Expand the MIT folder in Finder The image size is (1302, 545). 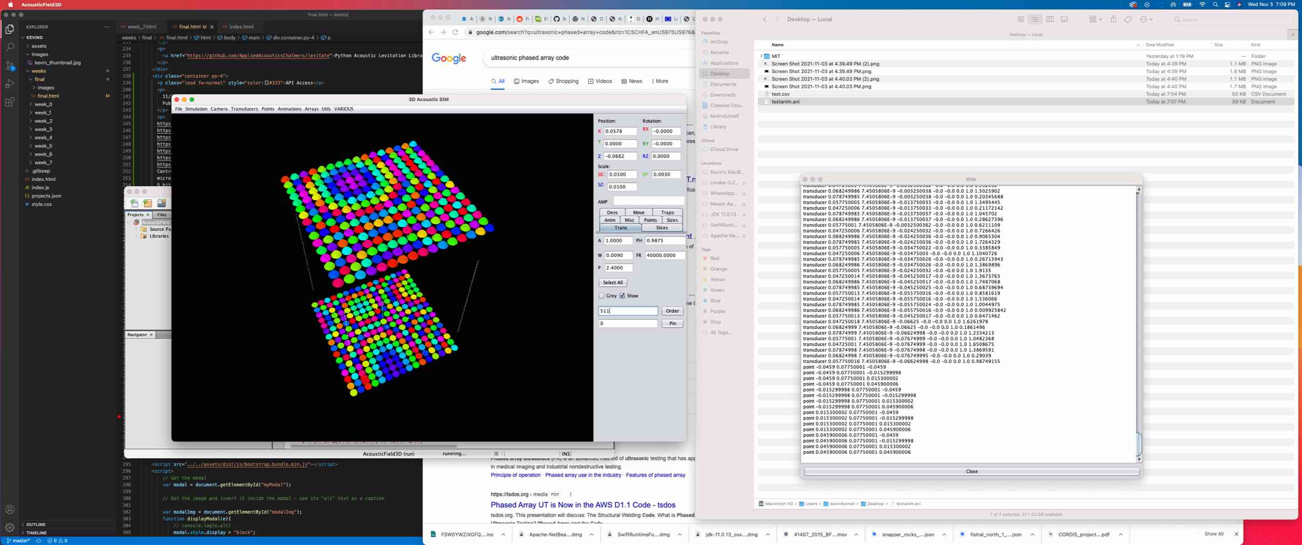pos(761,56)
